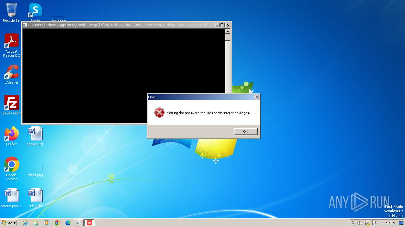Open Action Center flag icon
The image size is (405, 227).
[375, 223]
